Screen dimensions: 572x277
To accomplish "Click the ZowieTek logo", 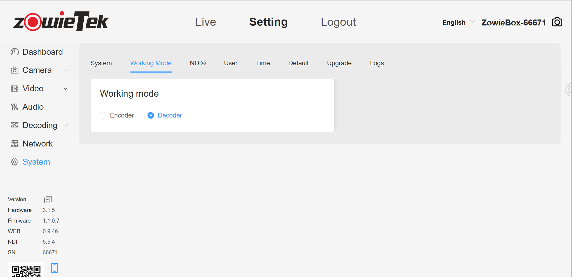I will [61, 21].
